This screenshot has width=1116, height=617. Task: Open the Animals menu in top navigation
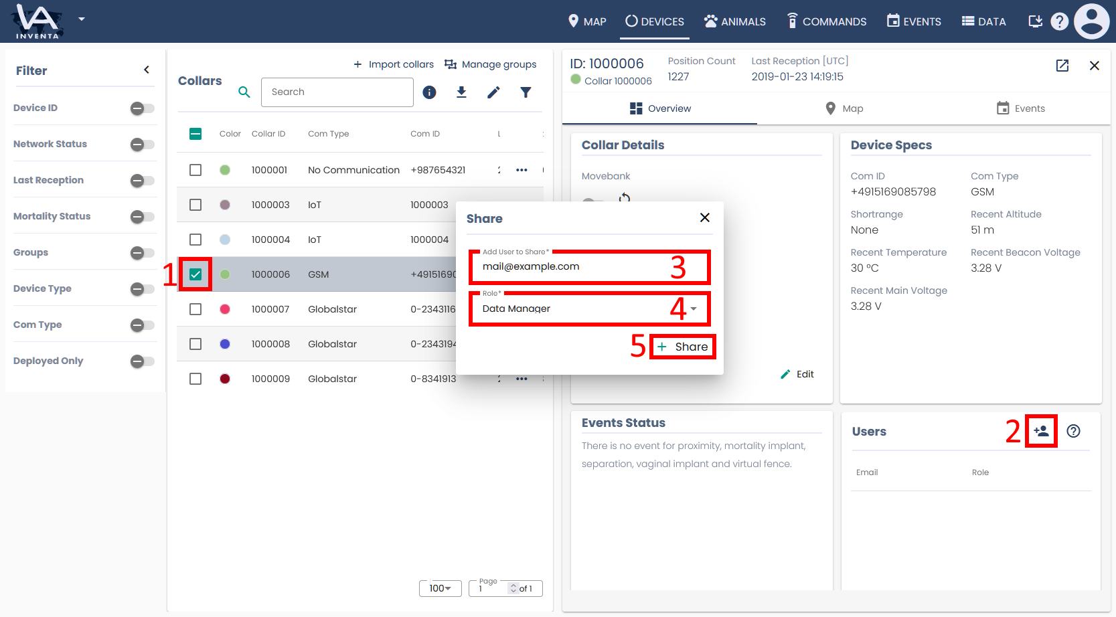734,21
